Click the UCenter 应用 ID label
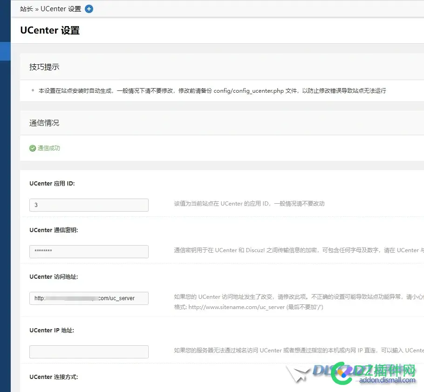This screenshot has height=392, width=424. tap(52, 184)
